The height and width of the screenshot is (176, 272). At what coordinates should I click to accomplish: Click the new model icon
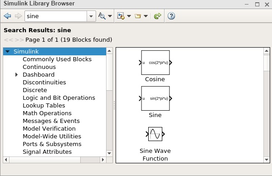(x=121, y=16)
